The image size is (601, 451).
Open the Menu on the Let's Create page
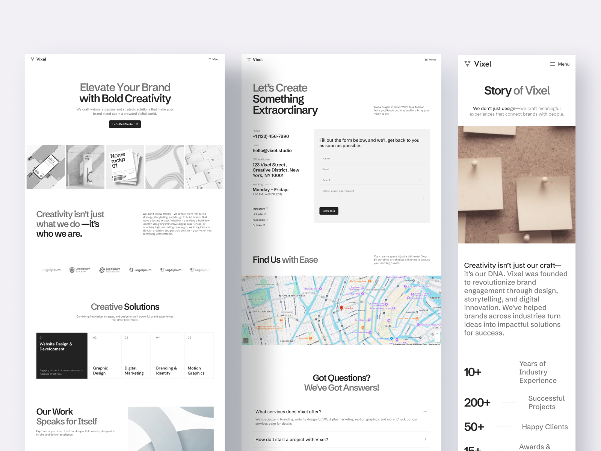[430, 60]
